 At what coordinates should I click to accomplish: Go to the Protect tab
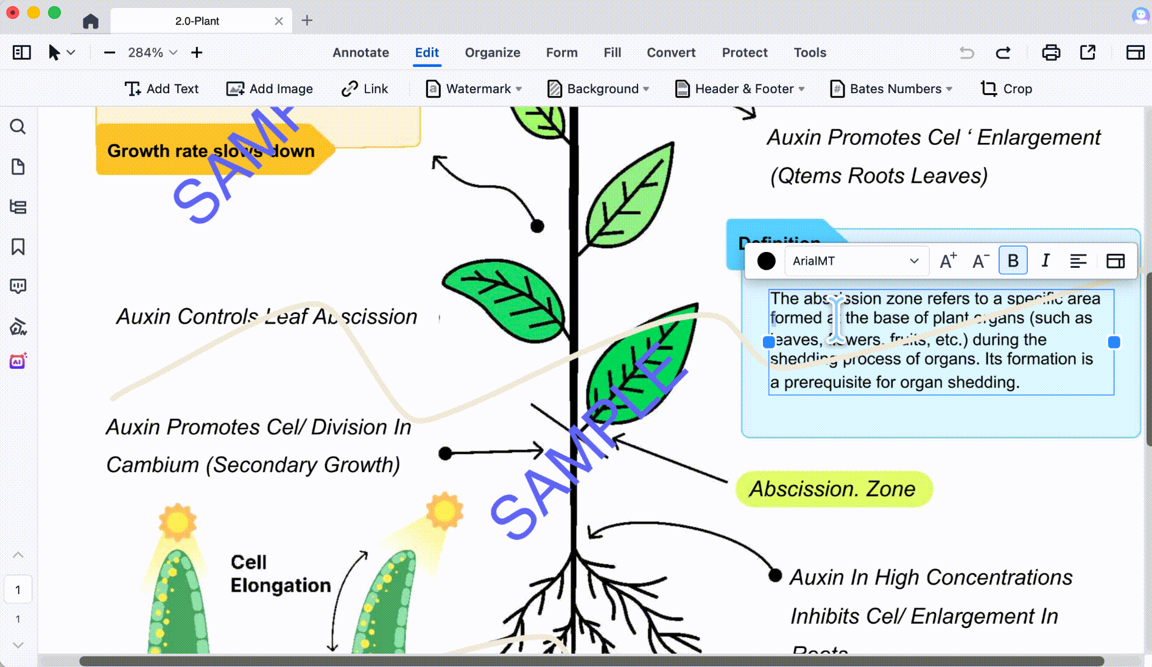coord(745,52)
